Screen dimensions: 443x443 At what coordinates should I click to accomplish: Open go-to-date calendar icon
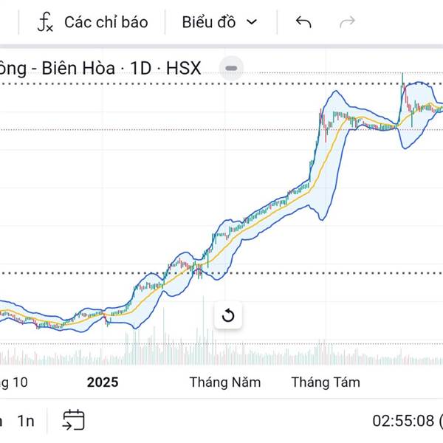tap(73, 420)
